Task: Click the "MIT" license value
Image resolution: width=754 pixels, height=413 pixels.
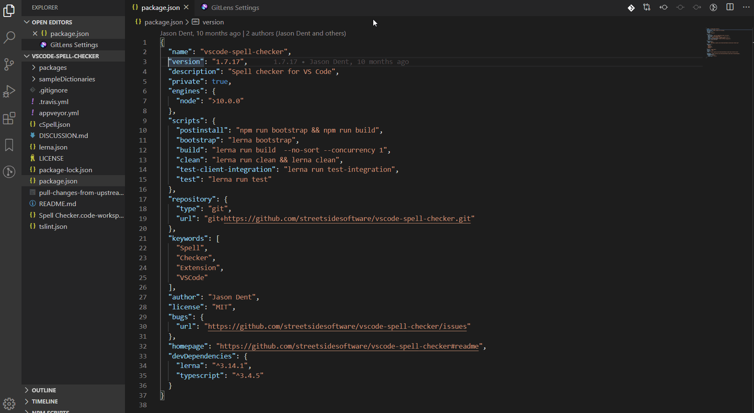Action: click(222, 307)
